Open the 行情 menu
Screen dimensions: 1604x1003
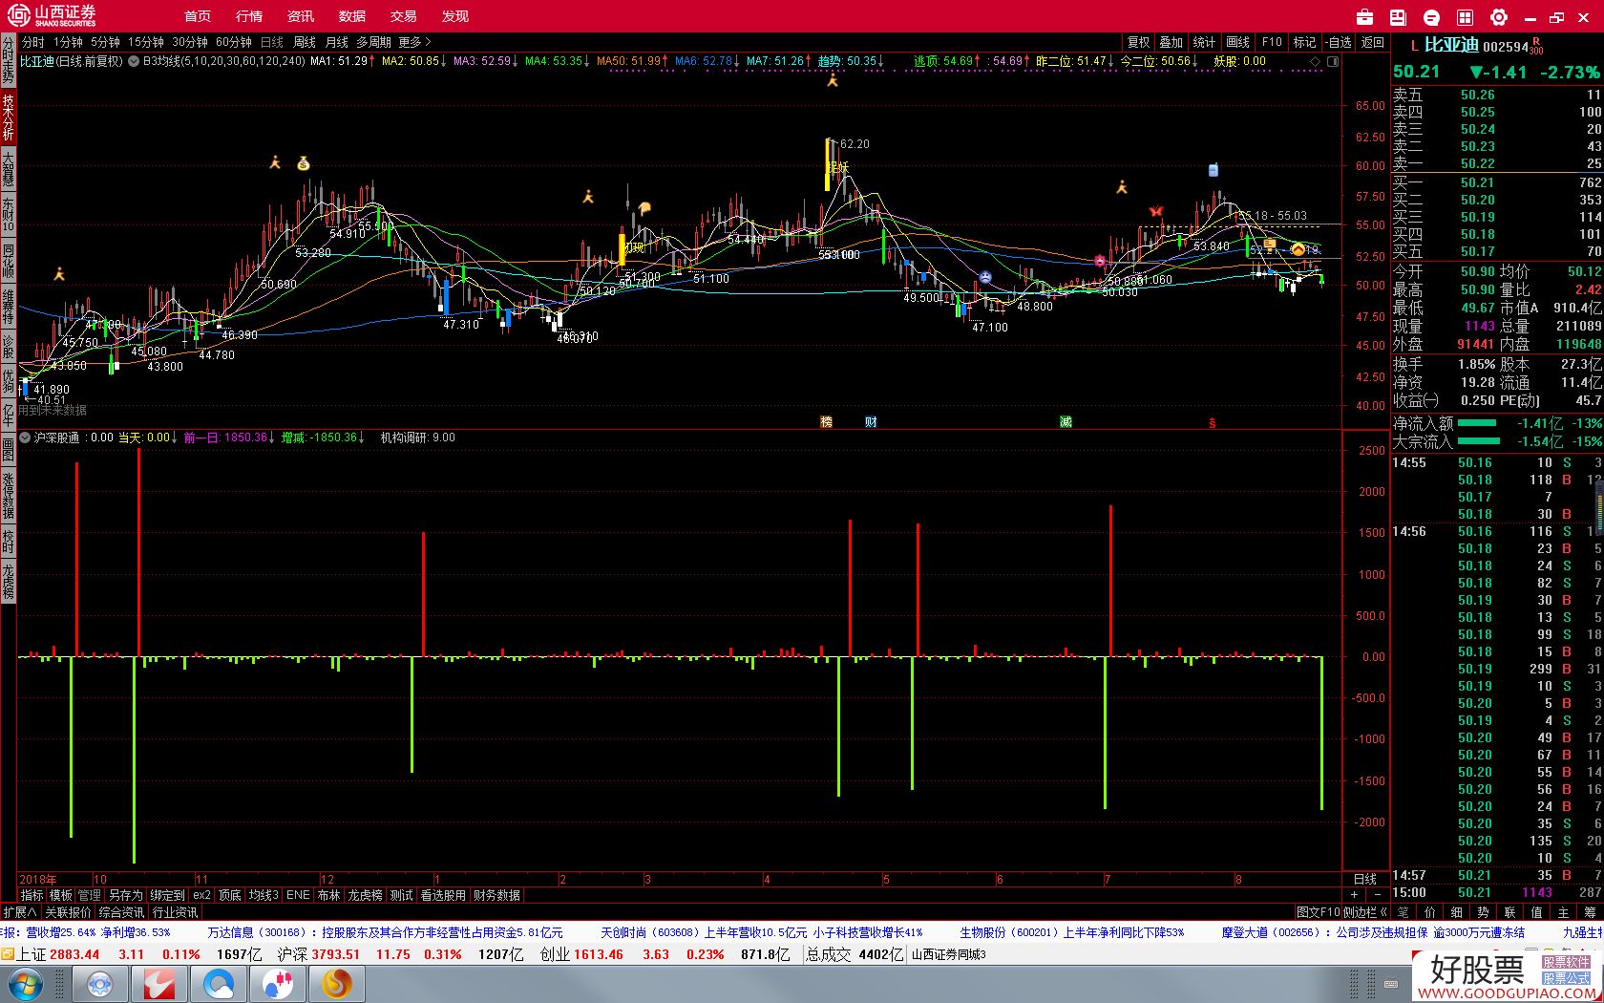(249, 16)
